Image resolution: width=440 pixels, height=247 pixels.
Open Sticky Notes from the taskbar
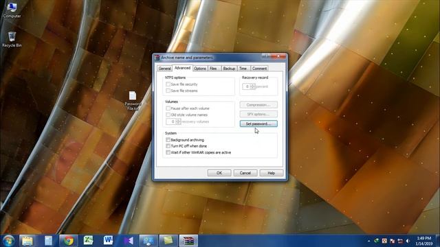168,241
